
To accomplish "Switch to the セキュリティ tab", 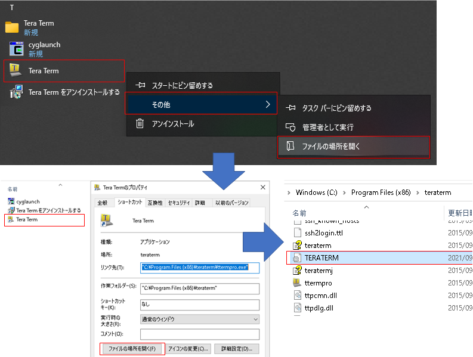I will (179, 203).
